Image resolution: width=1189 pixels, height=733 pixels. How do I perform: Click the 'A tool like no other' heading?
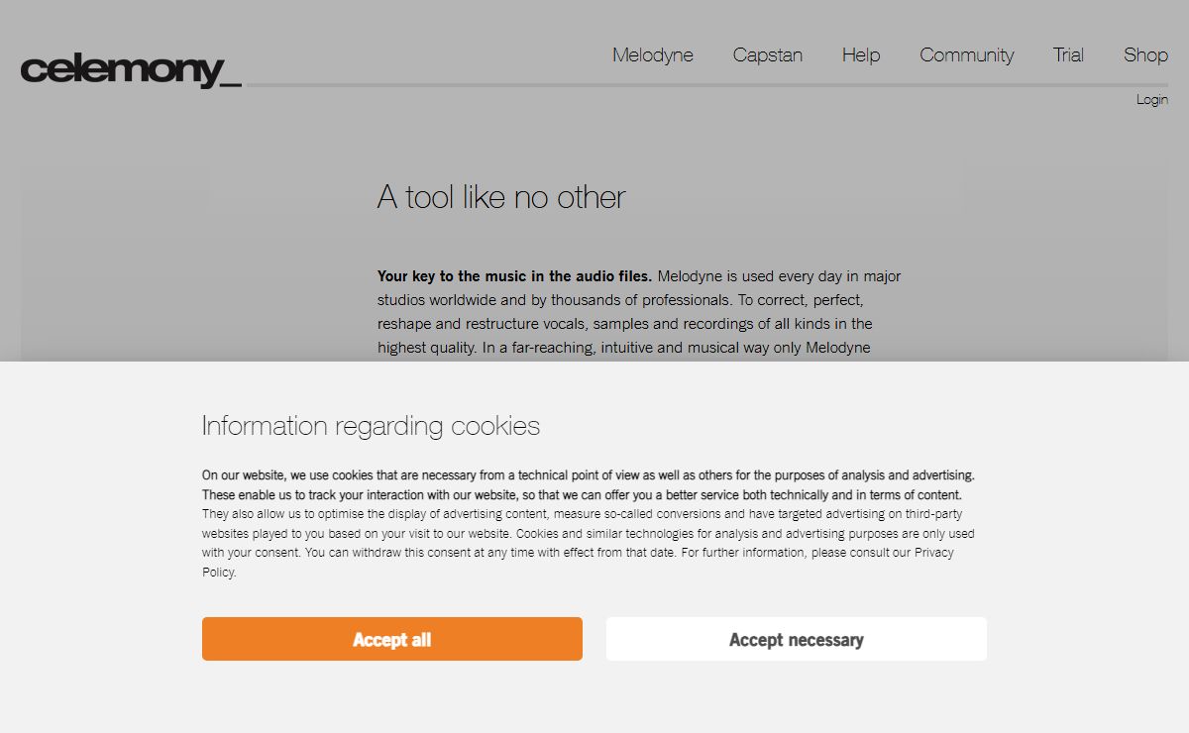pos(501,197)
